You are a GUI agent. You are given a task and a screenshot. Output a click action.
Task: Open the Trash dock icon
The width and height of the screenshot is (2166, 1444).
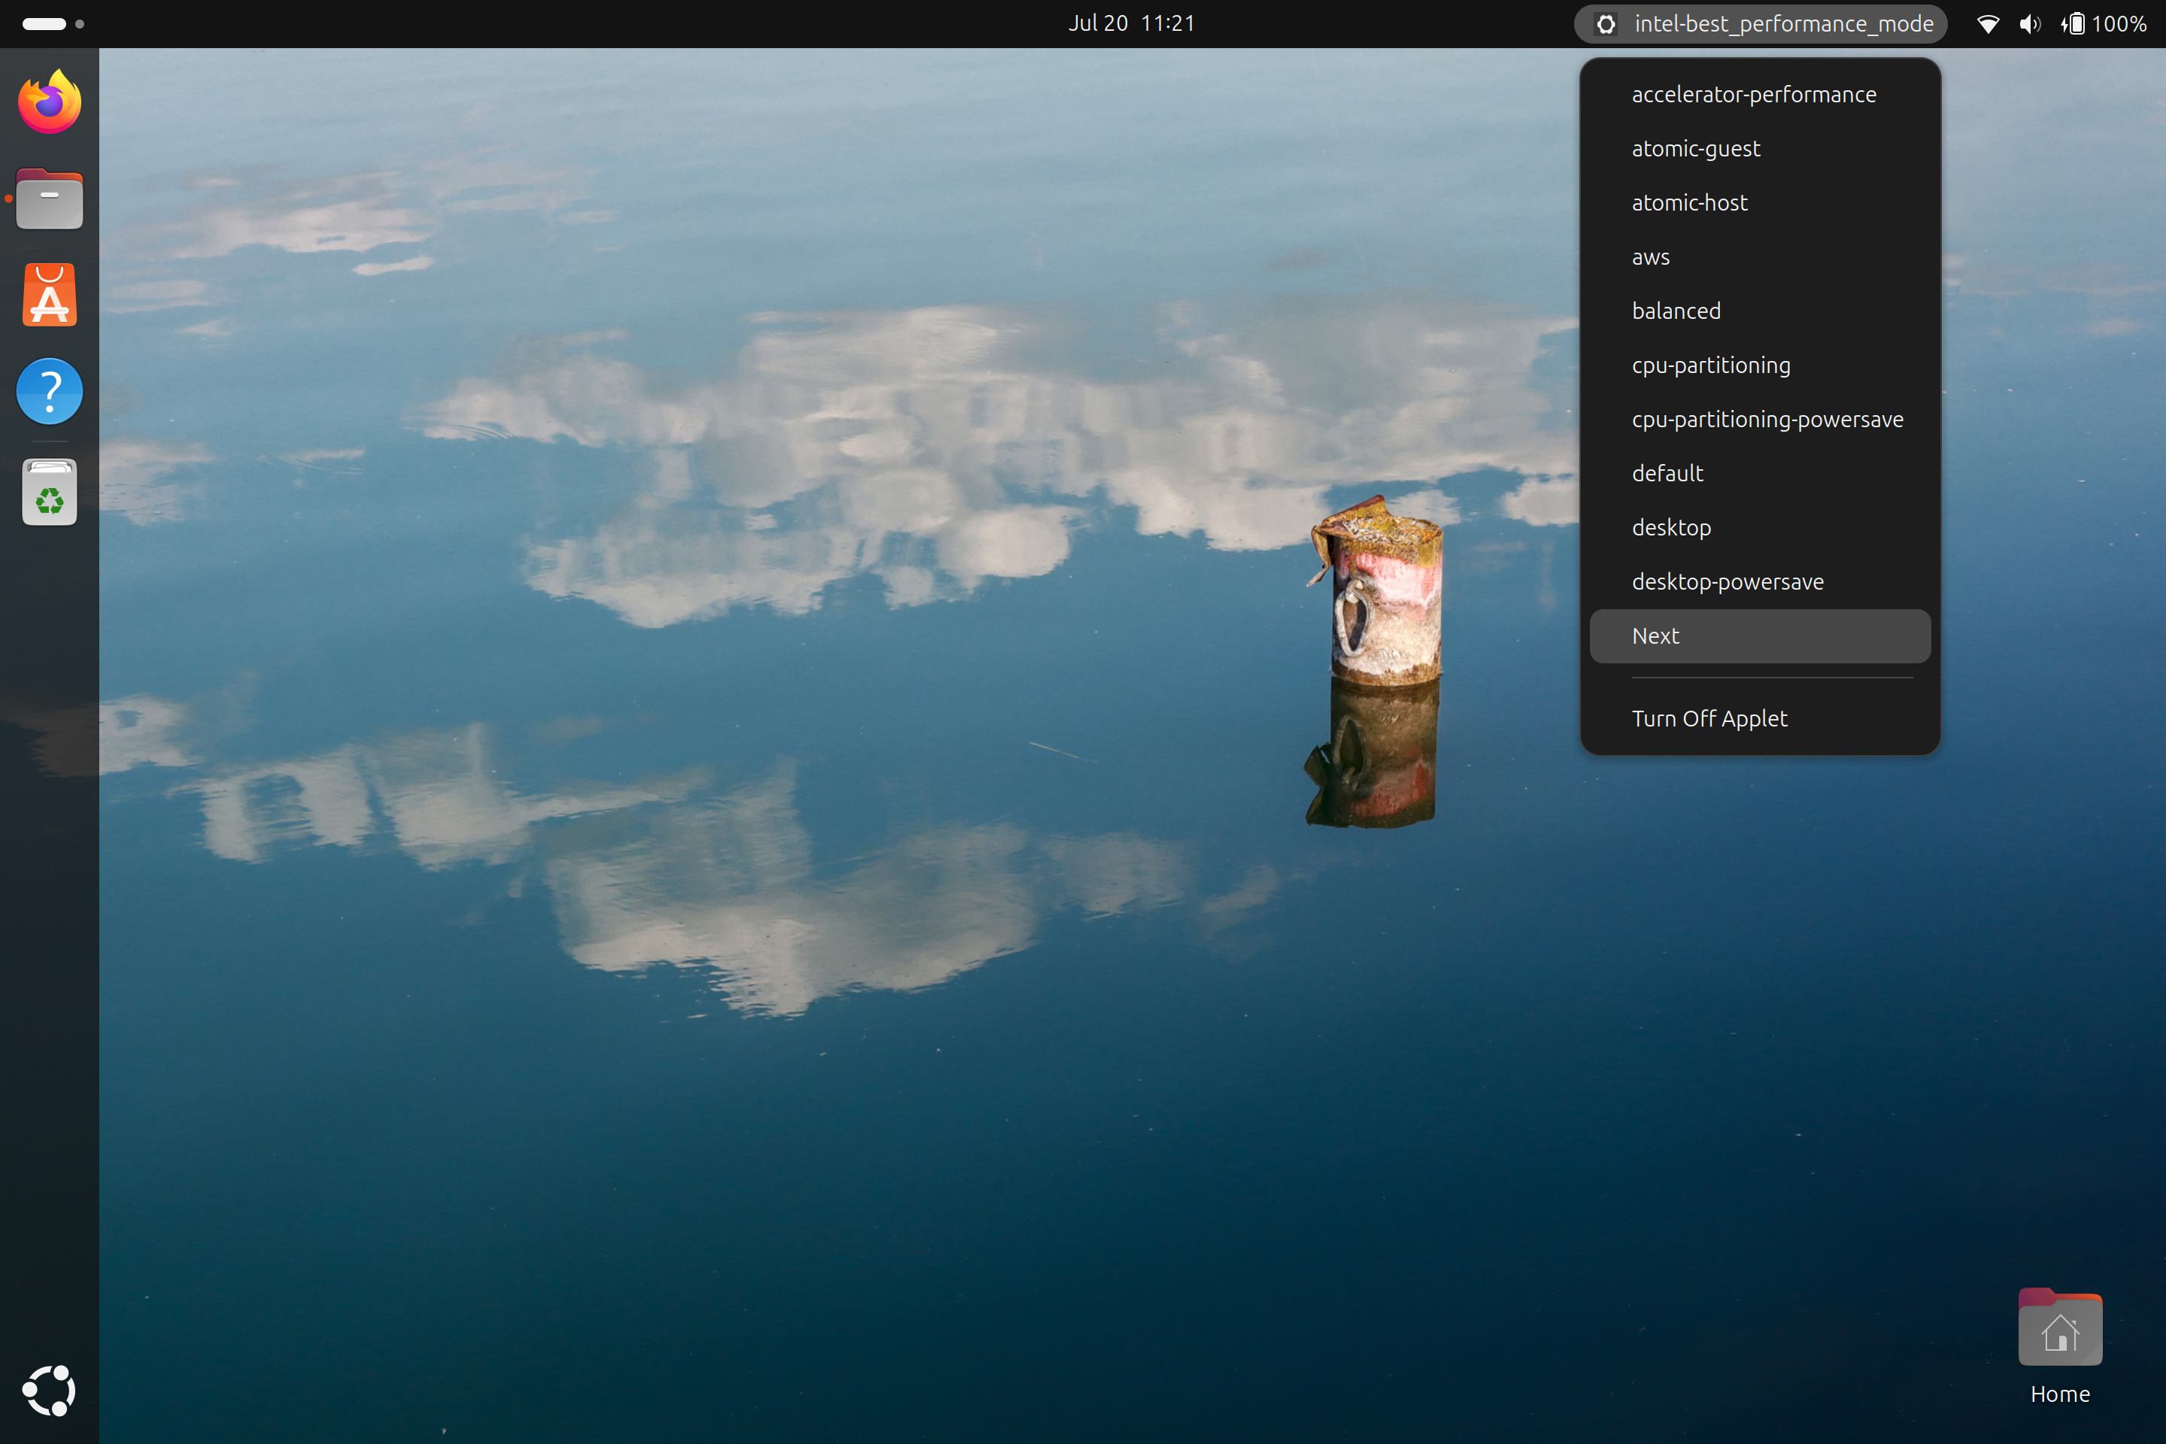coord(50,492)
